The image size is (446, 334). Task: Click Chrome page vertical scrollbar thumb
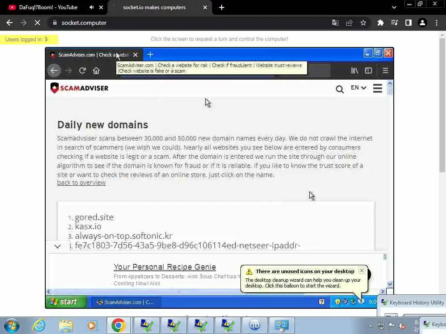[442, 105]
